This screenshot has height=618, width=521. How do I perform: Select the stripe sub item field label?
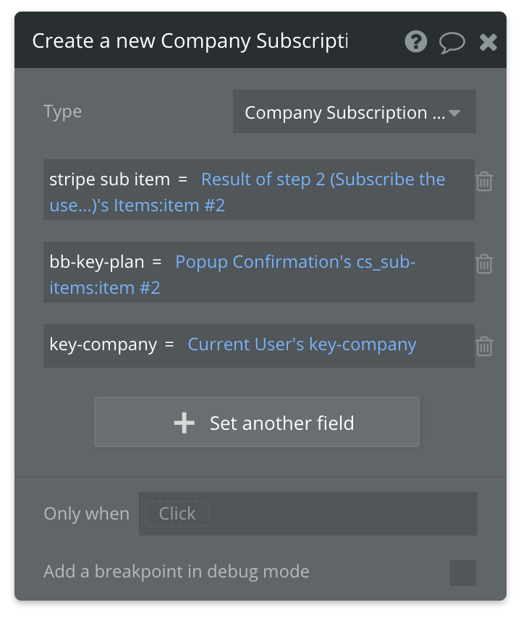pyautogui.click(x=109, y=179)
